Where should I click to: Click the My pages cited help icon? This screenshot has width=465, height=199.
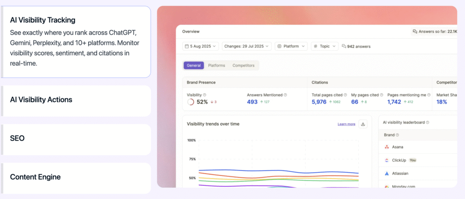pos(381,95)
